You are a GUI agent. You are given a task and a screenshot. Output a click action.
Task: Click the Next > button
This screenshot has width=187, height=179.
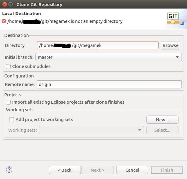click(x=97, y=170)
